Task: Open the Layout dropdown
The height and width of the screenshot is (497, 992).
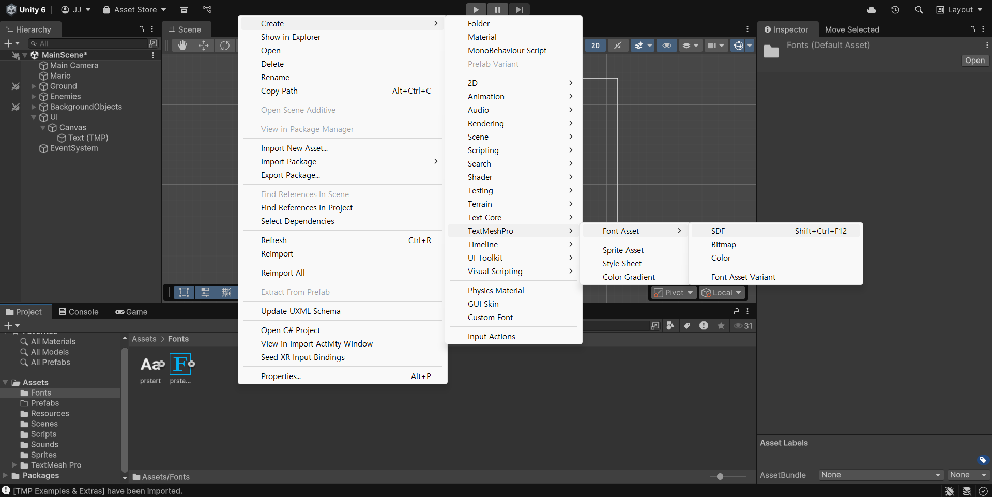Action: [959, 10]
